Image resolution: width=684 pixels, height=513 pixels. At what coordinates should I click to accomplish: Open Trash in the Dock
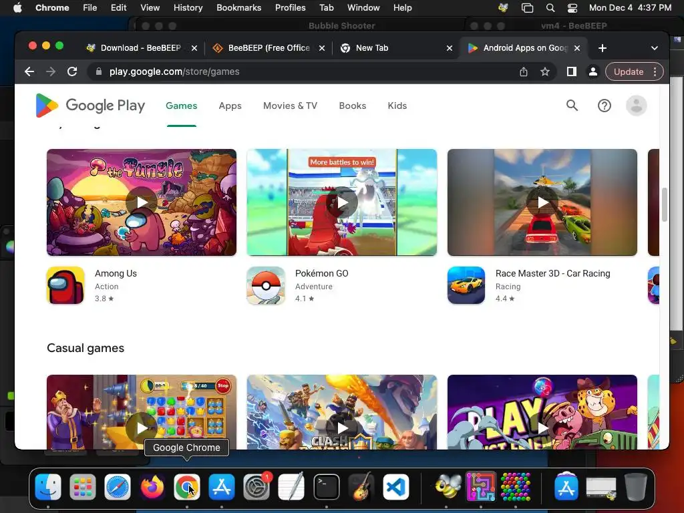pos(636,487)
